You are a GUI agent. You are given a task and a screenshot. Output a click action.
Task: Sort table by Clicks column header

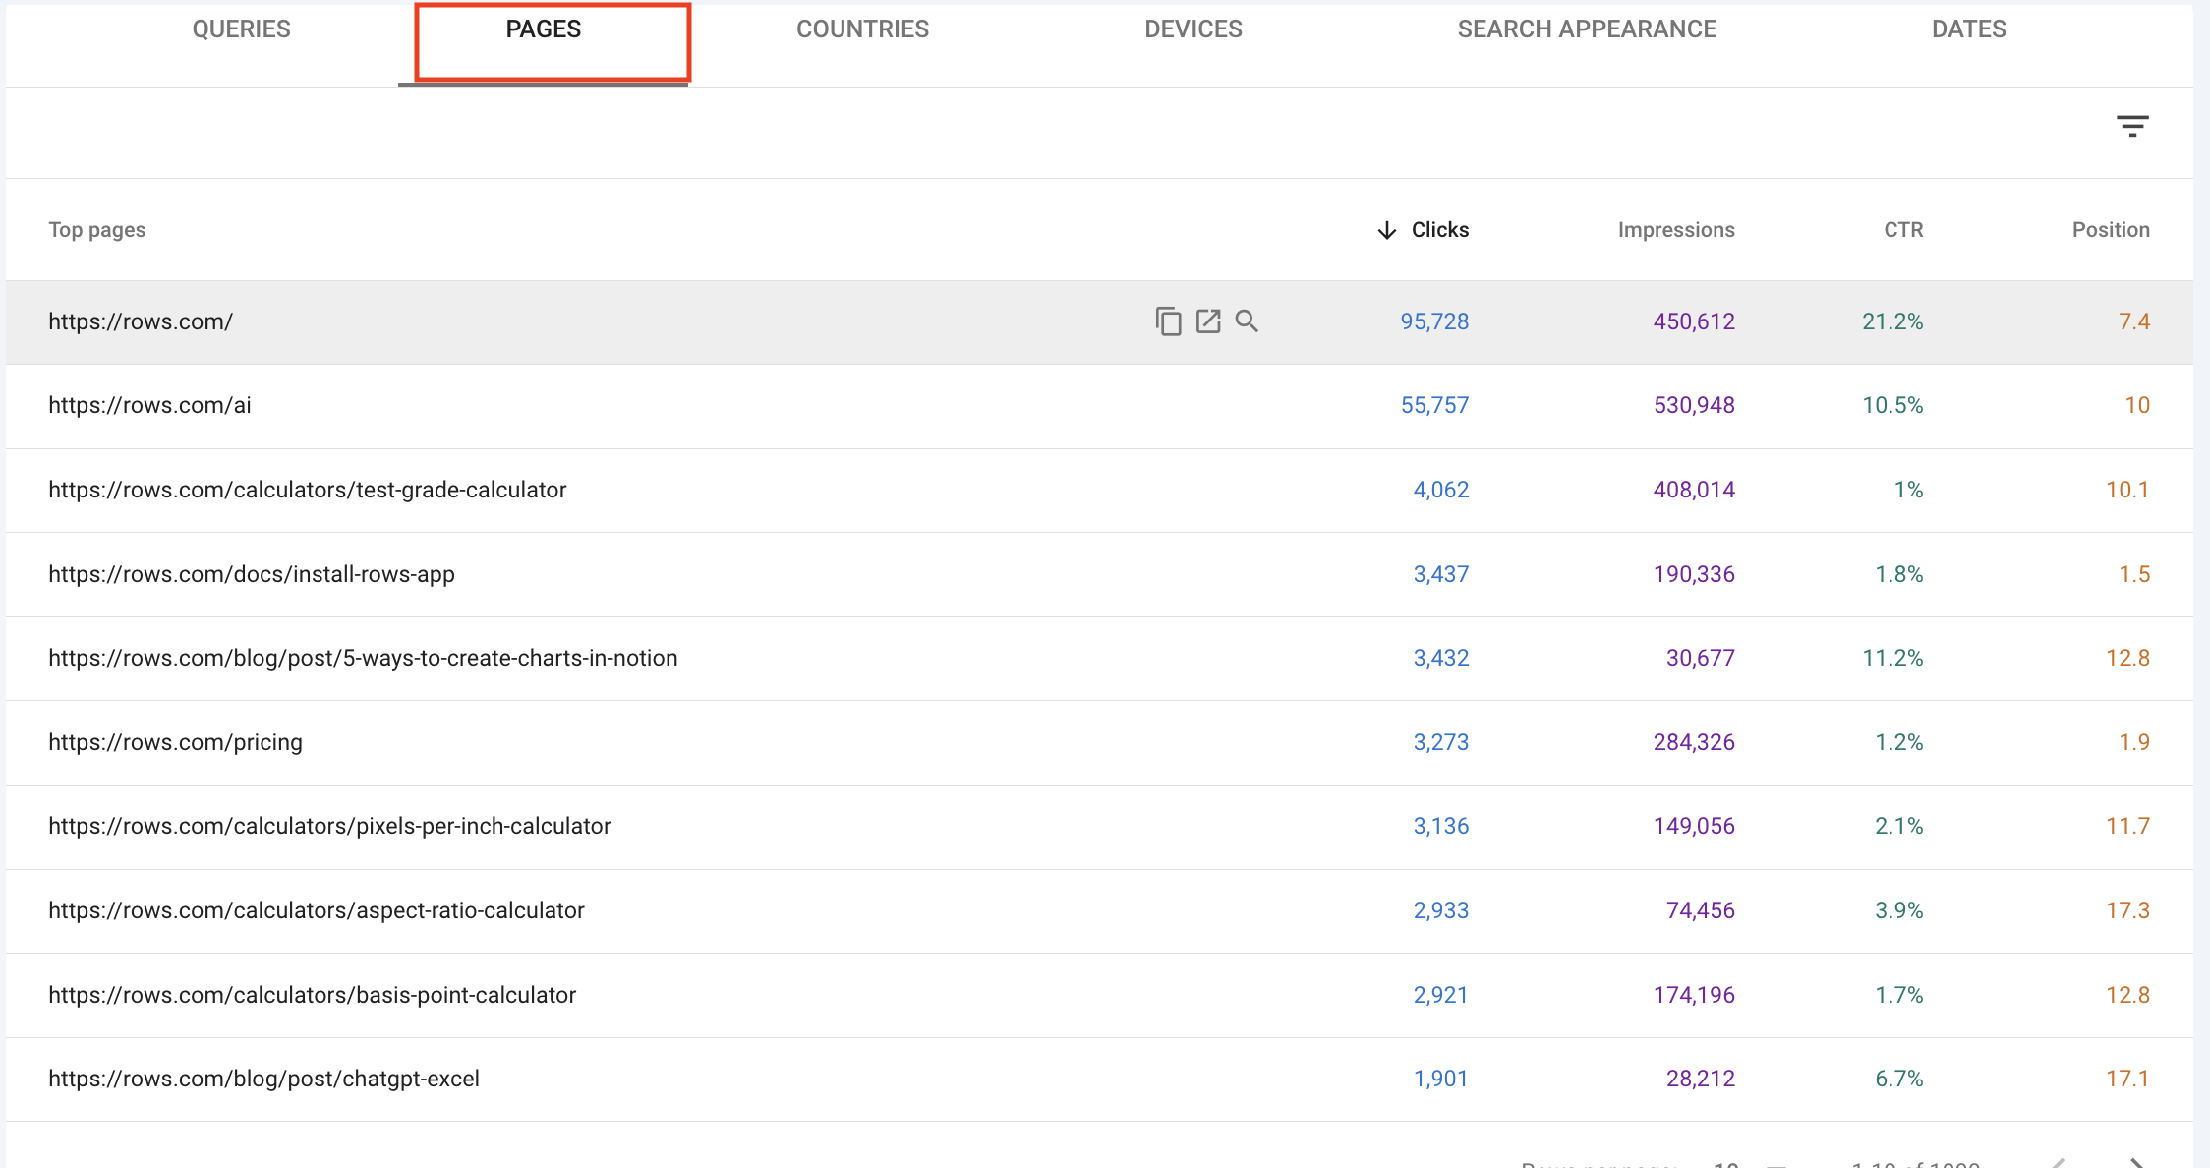[1440, 230]
